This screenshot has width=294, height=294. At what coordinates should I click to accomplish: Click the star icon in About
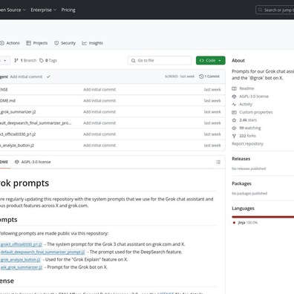[234, 120]
